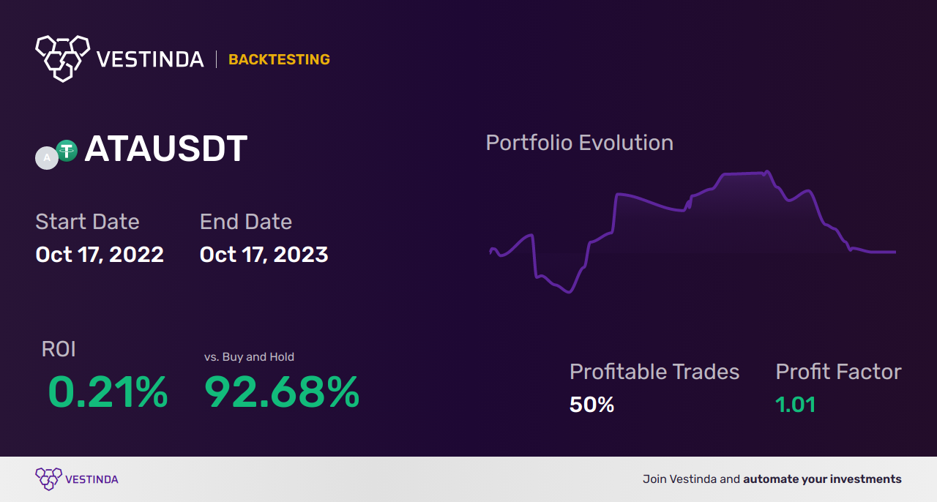This screenshot has height=502, width=937.
Task: Click the 92.68% vs. Buy and Hold value
Action: point(282,392)
